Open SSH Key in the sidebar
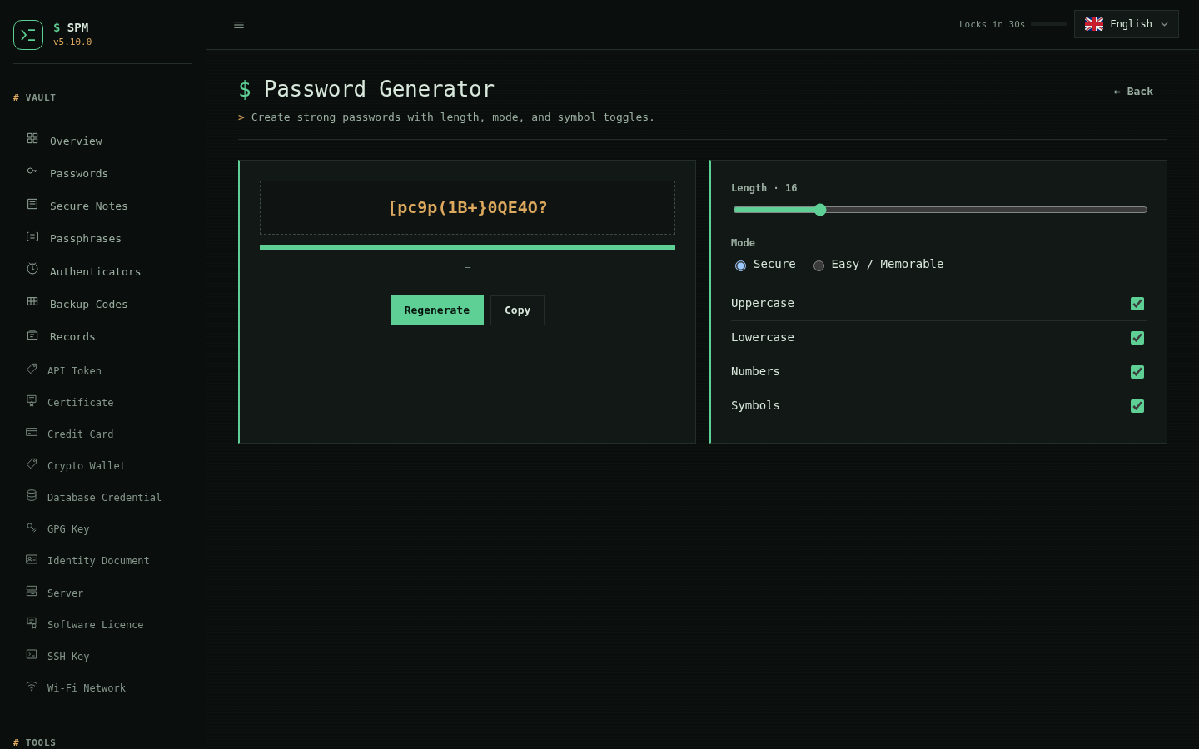Screen dimensions: 1199x749 point(102,656)
